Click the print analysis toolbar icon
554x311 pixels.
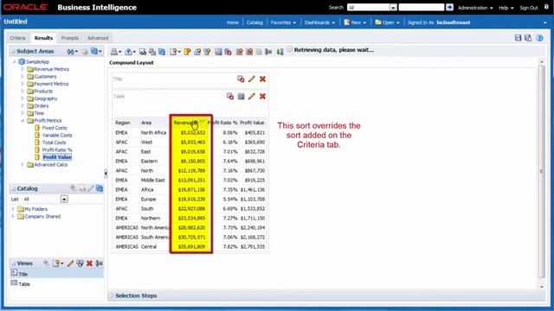point(114,52)
